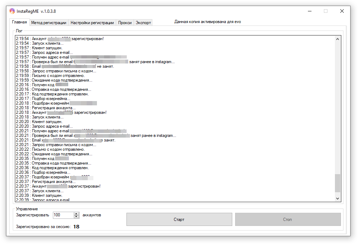358x244 pixels.
Task: Select log line '2:20:16 : Отправка кода подтверждения...'
Action: coord(53,89)
